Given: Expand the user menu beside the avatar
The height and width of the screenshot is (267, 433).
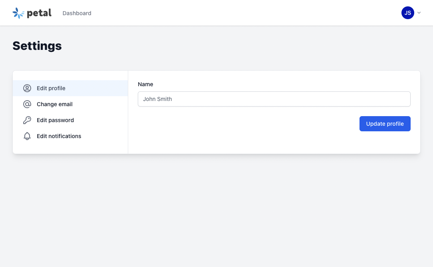Looking at the screenshot, I should 418,12.
